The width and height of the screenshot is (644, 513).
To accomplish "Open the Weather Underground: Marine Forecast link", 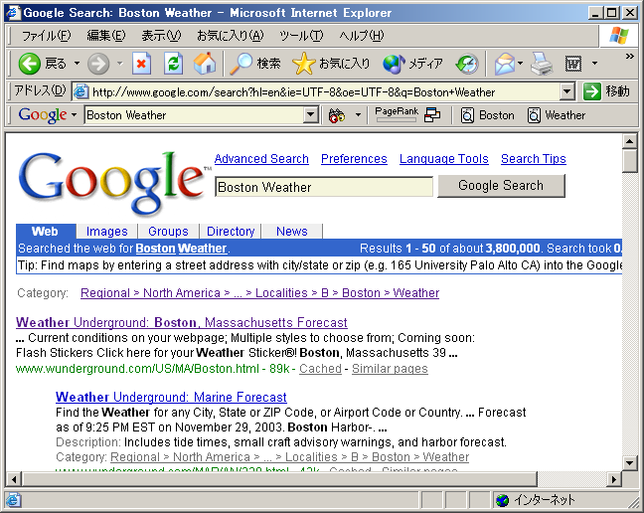I will click(x=171, y=398).
